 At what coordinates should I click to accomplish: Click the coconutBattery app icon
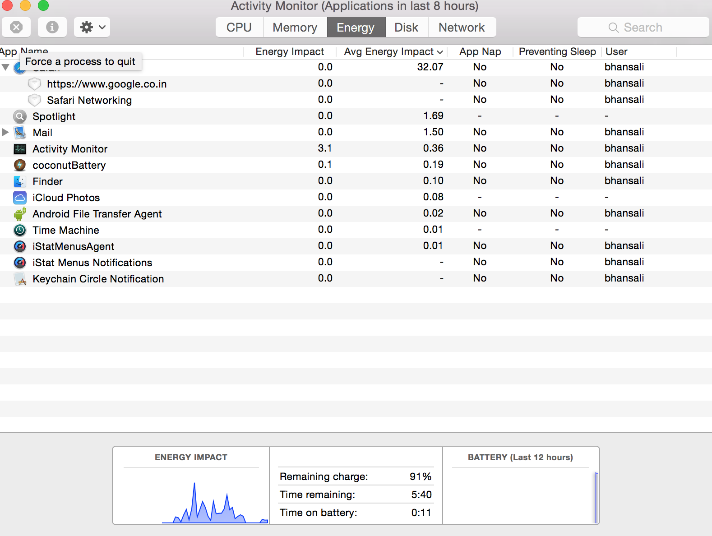click(x=20, y=165)
